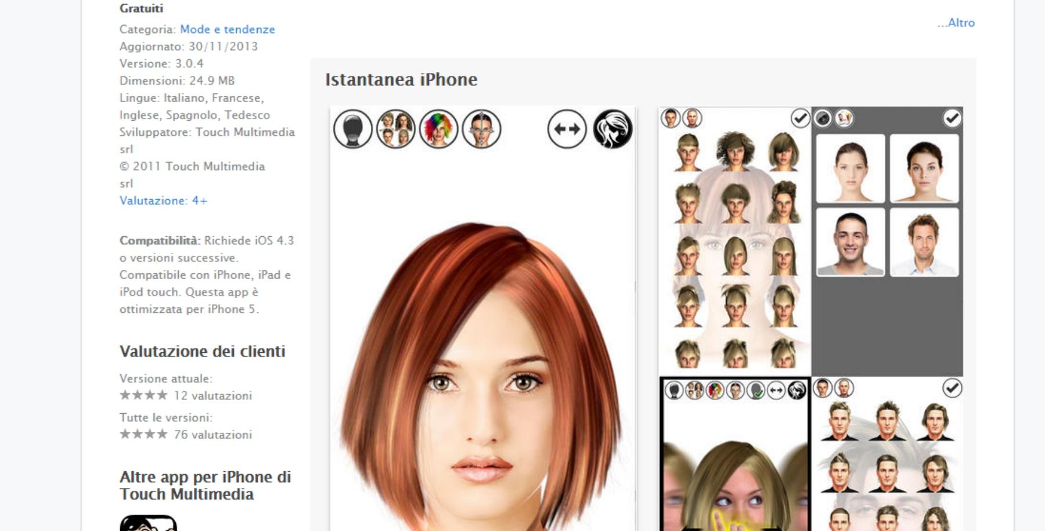The image size is (1045, 531).
Task: Select face alignment icon above red-haired model
Action: [482, 129]
